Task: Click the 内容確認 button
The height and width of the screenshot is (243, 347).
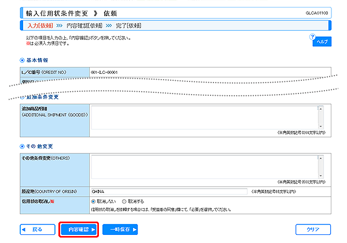Action: pos(79,230)
